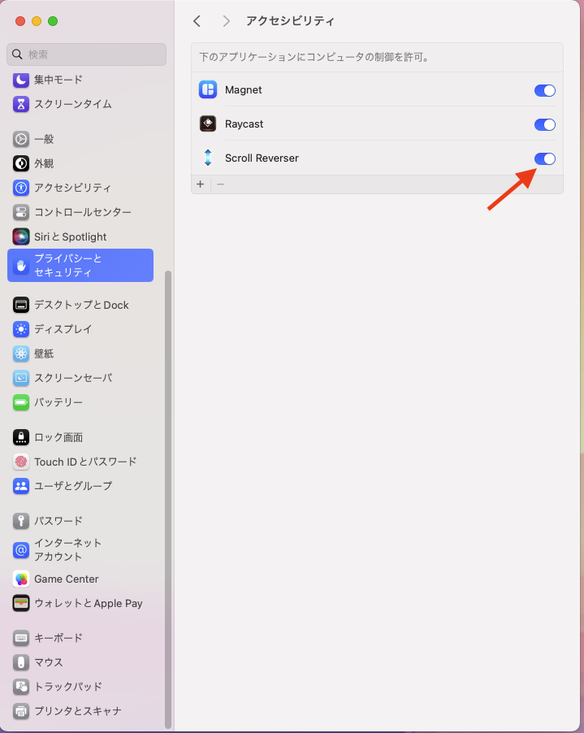This screenshot has height=733, width=584.
Task: Open ウォレットと Apple Pay settings
Action: coord(88,604)
